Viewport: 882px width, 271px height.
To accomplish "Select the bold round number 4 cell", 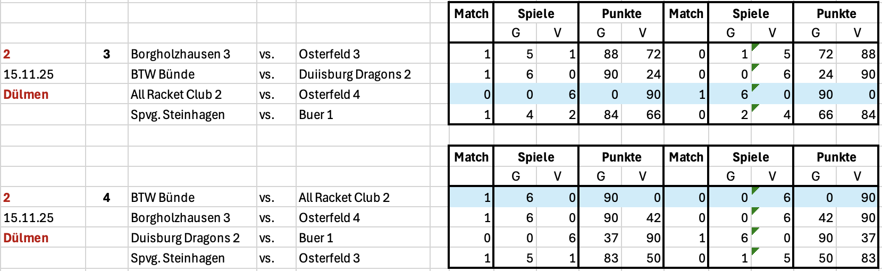I will 106,198.
